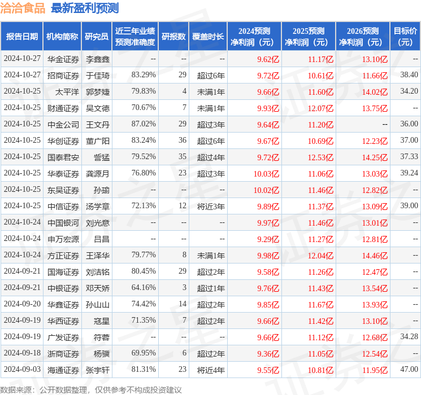Select 2026 profit value 14.25亿

(375, 157)
